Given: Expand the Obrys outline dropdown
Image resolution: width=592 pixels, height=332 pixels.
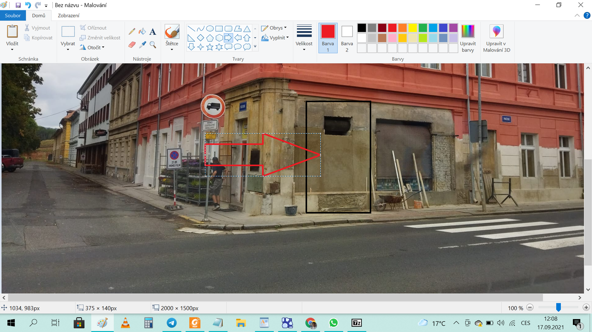Looking at the screenshot, I should click(x=274, y=28).
